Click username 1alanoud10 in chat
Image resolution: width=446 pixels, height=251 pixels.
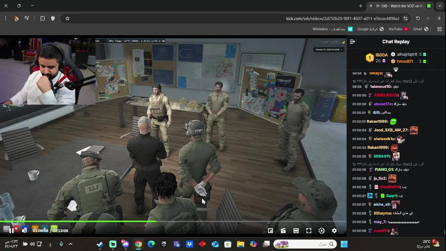(380, 86)
